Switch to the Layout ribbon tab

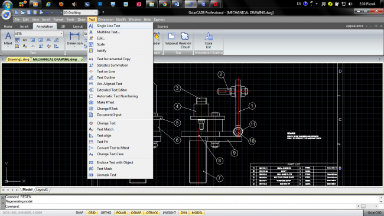77,27
